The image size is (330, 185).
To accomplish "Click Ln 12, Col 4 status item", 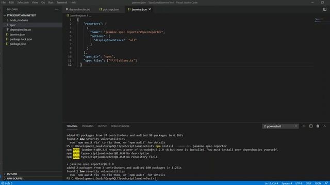I will (271, 183).
